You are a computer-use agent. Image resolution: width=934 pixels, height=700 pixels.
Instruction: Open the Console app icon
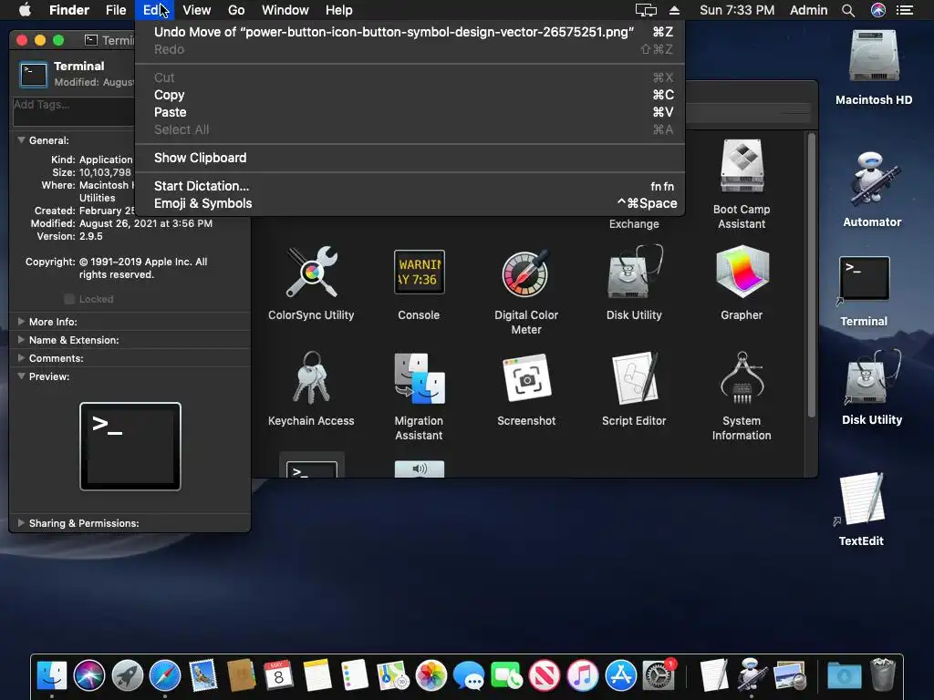[419, 272]
